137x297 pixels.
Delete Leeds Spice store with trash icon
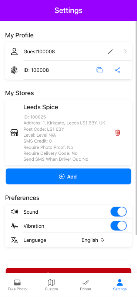coord(118,133)
